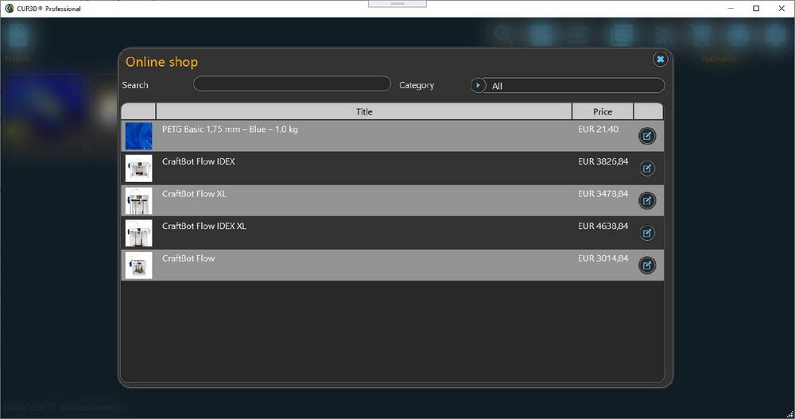The height and width of the screenshot is (419, 795).
Task: Open the EUR 3014,84 CraftBot Flow link icon
Action: tap(647, 266)
